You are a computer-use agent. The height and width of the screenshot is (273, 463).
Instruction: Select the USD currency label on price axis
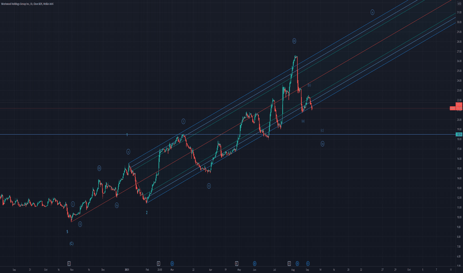pyautogui.click(x=459, y=4)
